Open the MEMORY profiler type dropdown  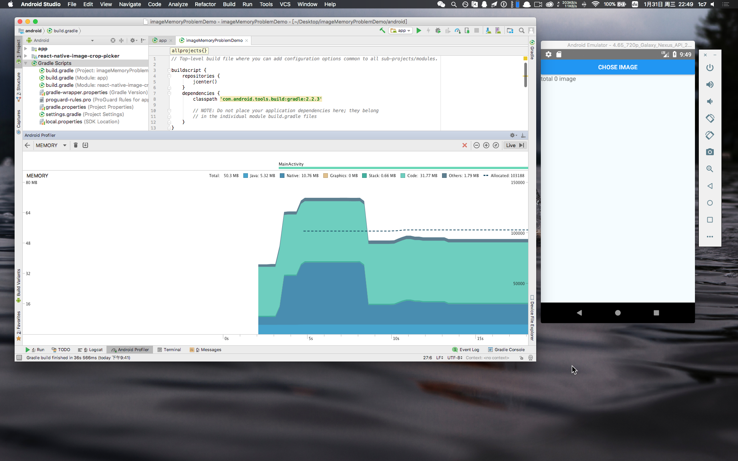[x=51, y=145]
